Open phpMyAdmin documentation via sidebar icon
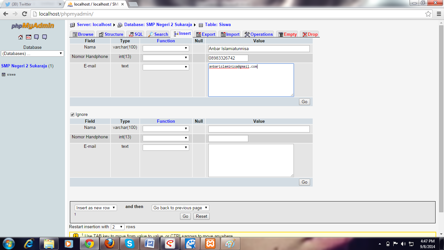 click(x=36, y=37)
